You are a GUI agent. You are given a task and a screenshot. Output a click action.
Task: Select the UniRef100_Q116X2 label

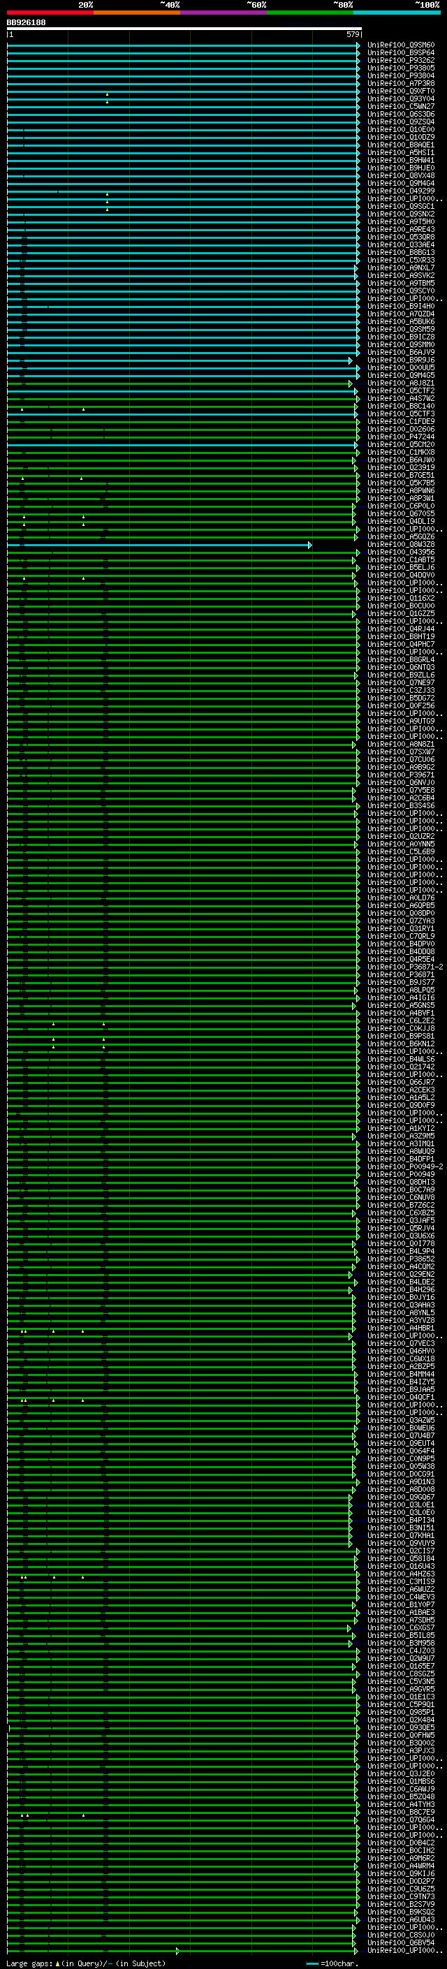[x=400, y=599]
